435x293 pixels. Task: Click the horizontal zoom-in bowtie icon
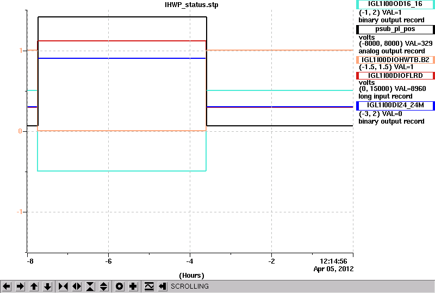click(x=63, y=286)
